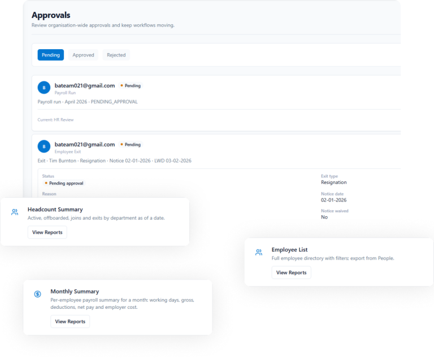Click the Notice waived value 'No'
The height and width of the screenshot is (358, 434).
324,217
